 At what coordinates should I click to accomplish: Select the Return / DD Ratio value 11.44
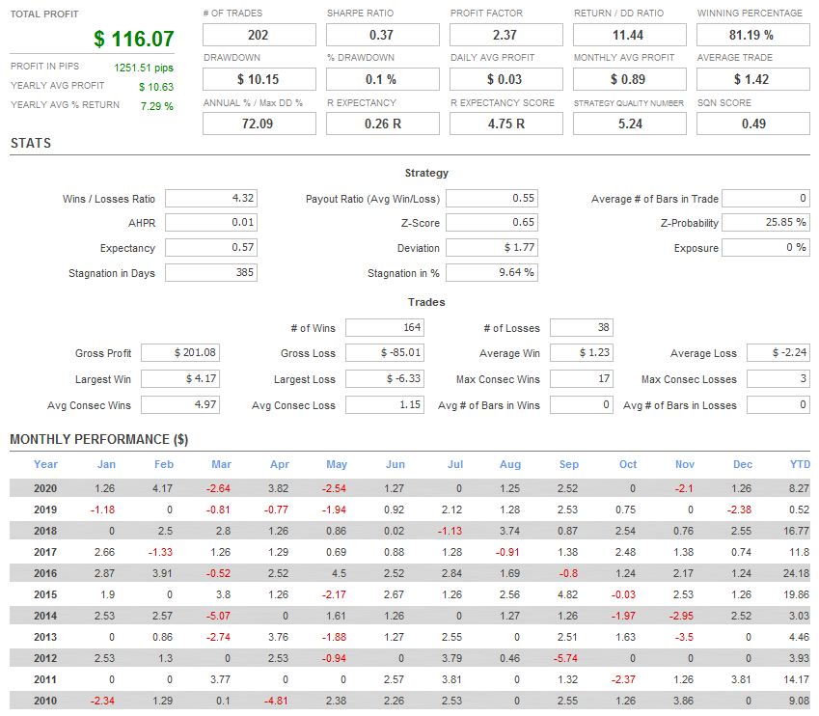coord(629,35)
